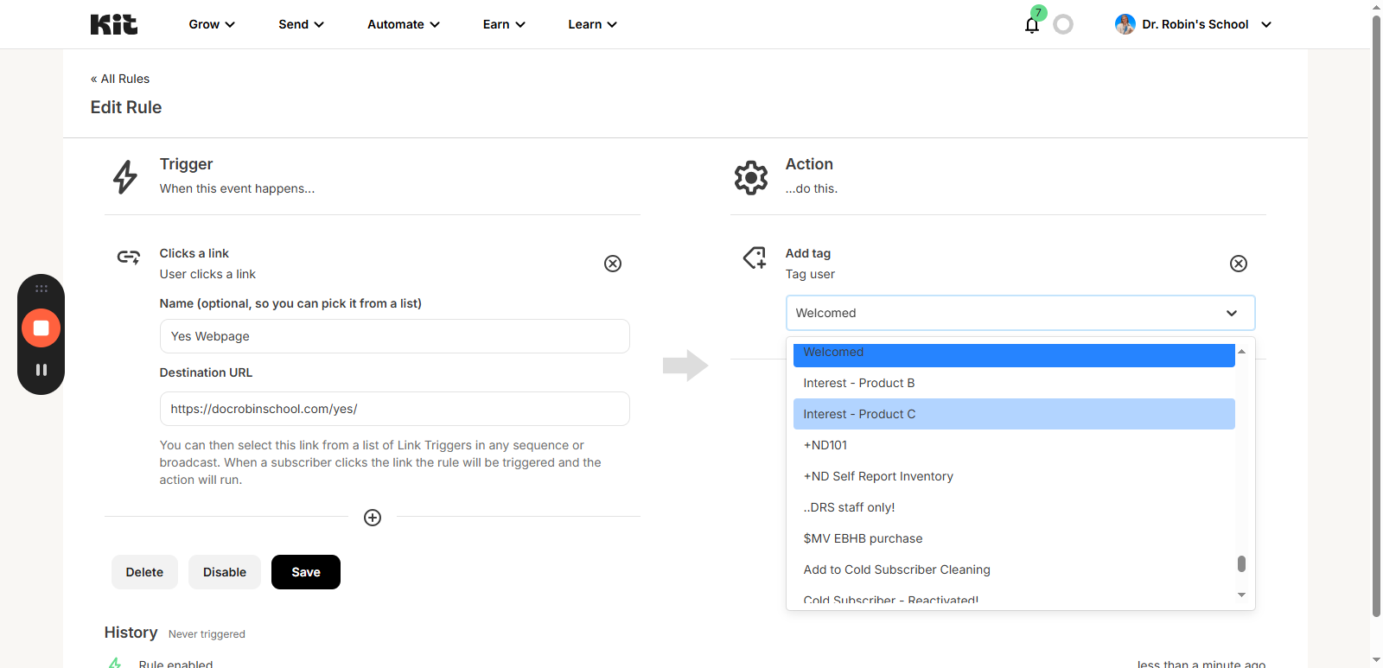This screenshot has height=668, width=1383.
Task: Click the Kit logo
Action: click(114, 24)
